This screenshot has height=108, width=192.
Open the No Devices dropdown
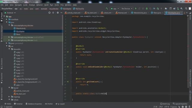(127, 9)
